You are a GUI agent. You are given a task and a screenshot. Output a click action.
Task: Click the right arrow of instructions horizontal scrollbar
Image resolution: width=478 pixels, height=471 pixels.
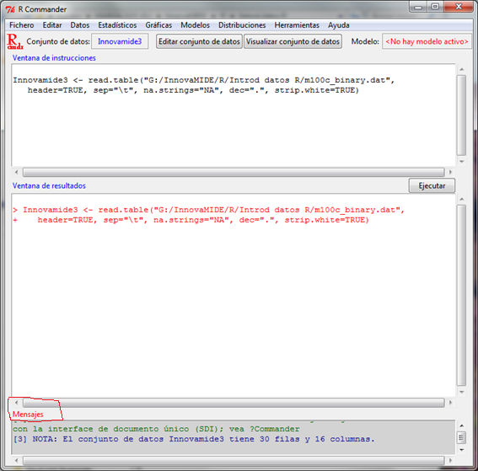point(450,172)
